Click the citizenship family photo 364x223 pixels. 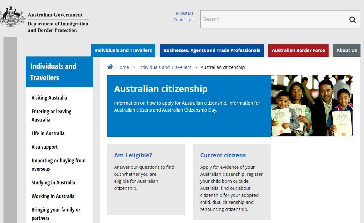tap(312, 106)
